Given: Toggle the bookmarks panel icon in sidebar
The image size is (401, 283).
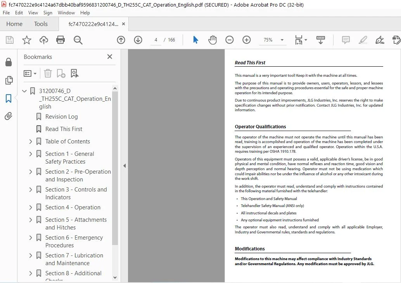Looking at the screenshot, I should click(9, 98).
